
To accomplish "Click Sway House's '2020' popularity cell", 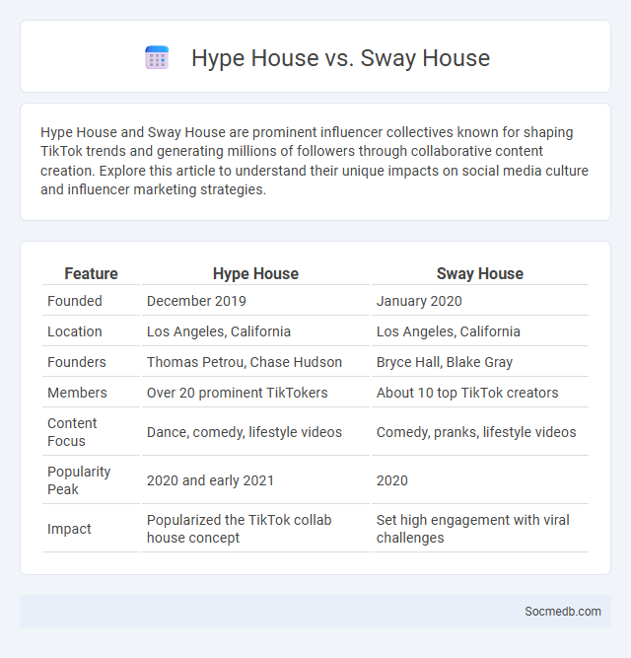I will pyautogui.click(x=392, y=480).
